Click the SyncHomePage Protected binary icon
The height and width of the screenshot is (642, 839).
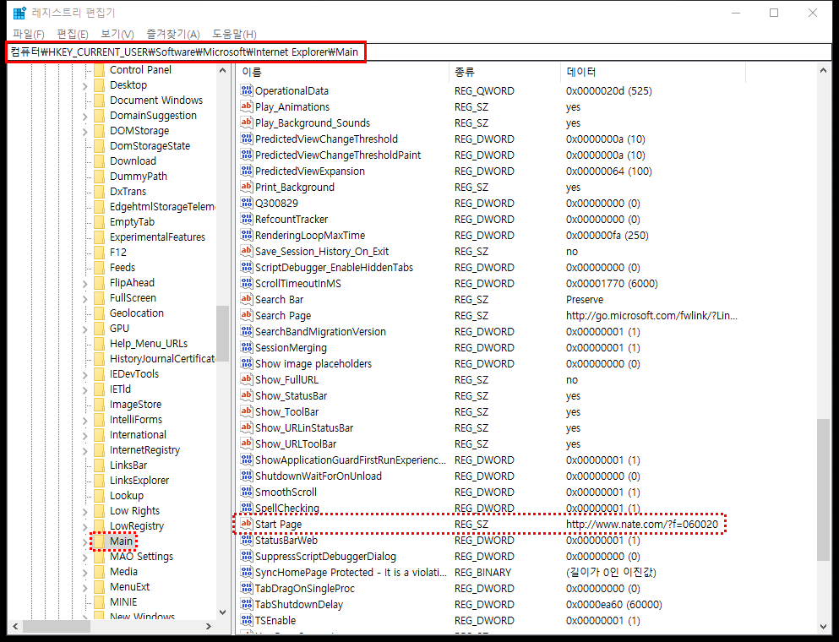(246, 572)
